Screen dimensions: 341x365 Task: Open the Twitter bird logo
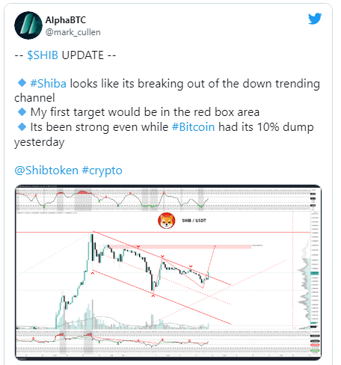[315, 19]
